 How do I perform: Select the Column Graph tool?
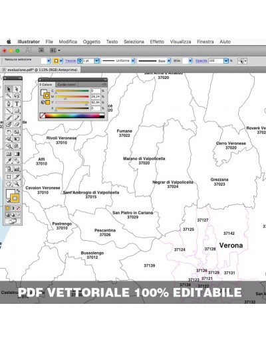pos(17,169)
